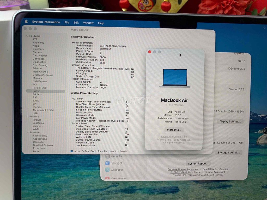Click the More Info... button
Screen dimensions: 267x200
coord(174,130)
